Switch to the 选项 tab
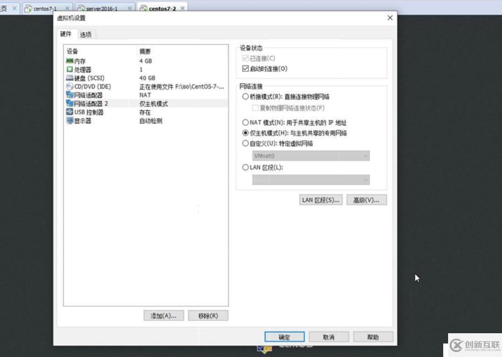 coord(86,35)
